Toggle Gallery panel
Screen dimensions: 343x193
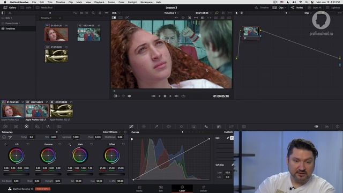pos(10,8)
